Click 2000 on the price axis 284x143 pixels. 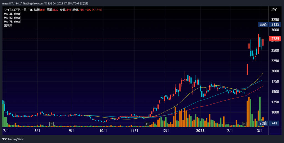pos(275,71)
